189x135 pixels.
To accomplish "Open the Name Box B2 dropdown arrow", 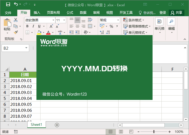I will pyautogui.click(x=26, y=48).
